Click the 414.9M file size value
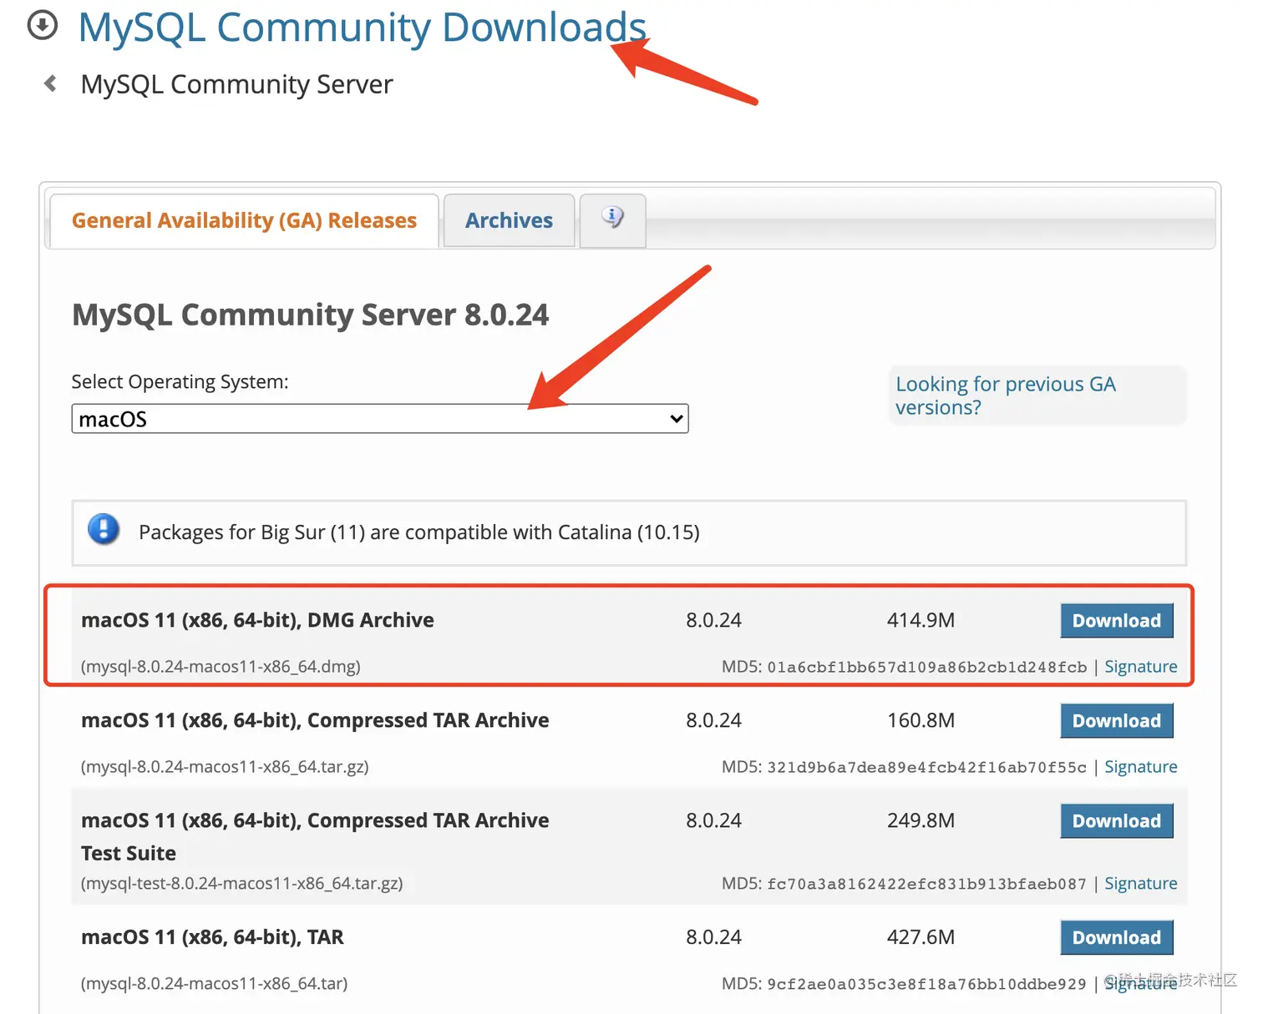Viewport: 1263px width, 1014px height. tap(921, 620)
